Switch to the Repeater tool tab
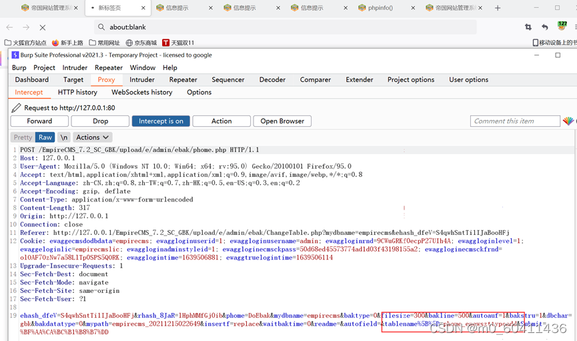 click(x=183, y=79)
